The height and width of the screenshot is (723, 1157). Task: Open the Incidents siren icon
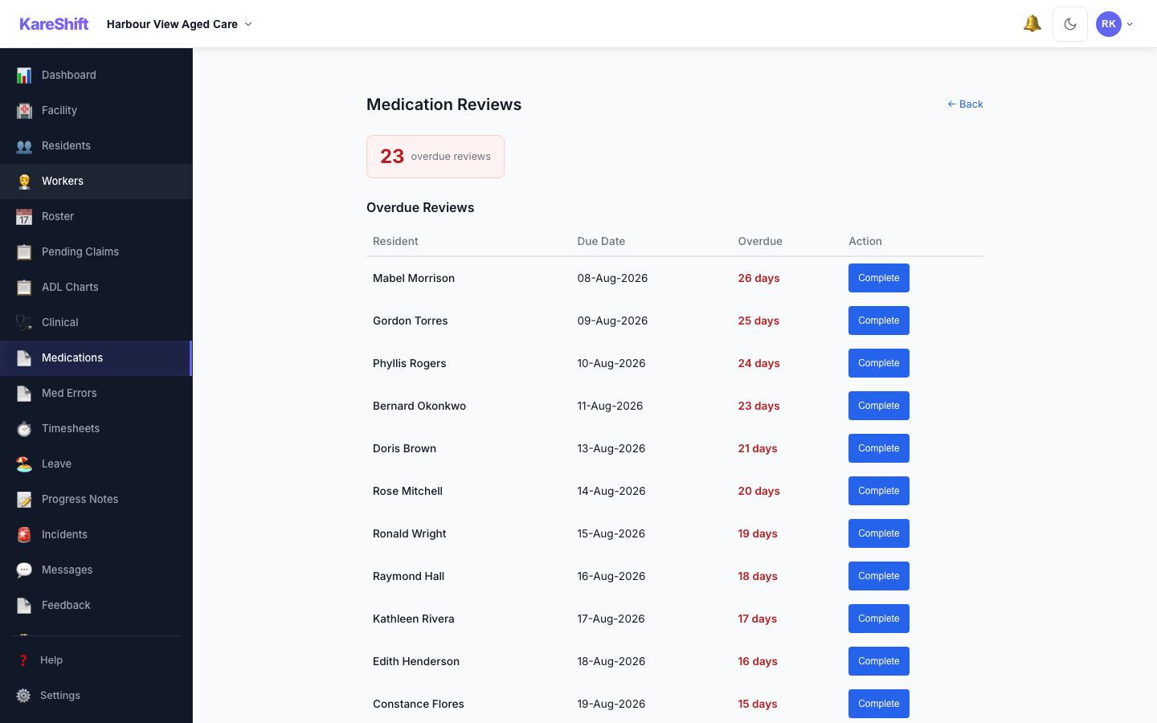[24, 534]
